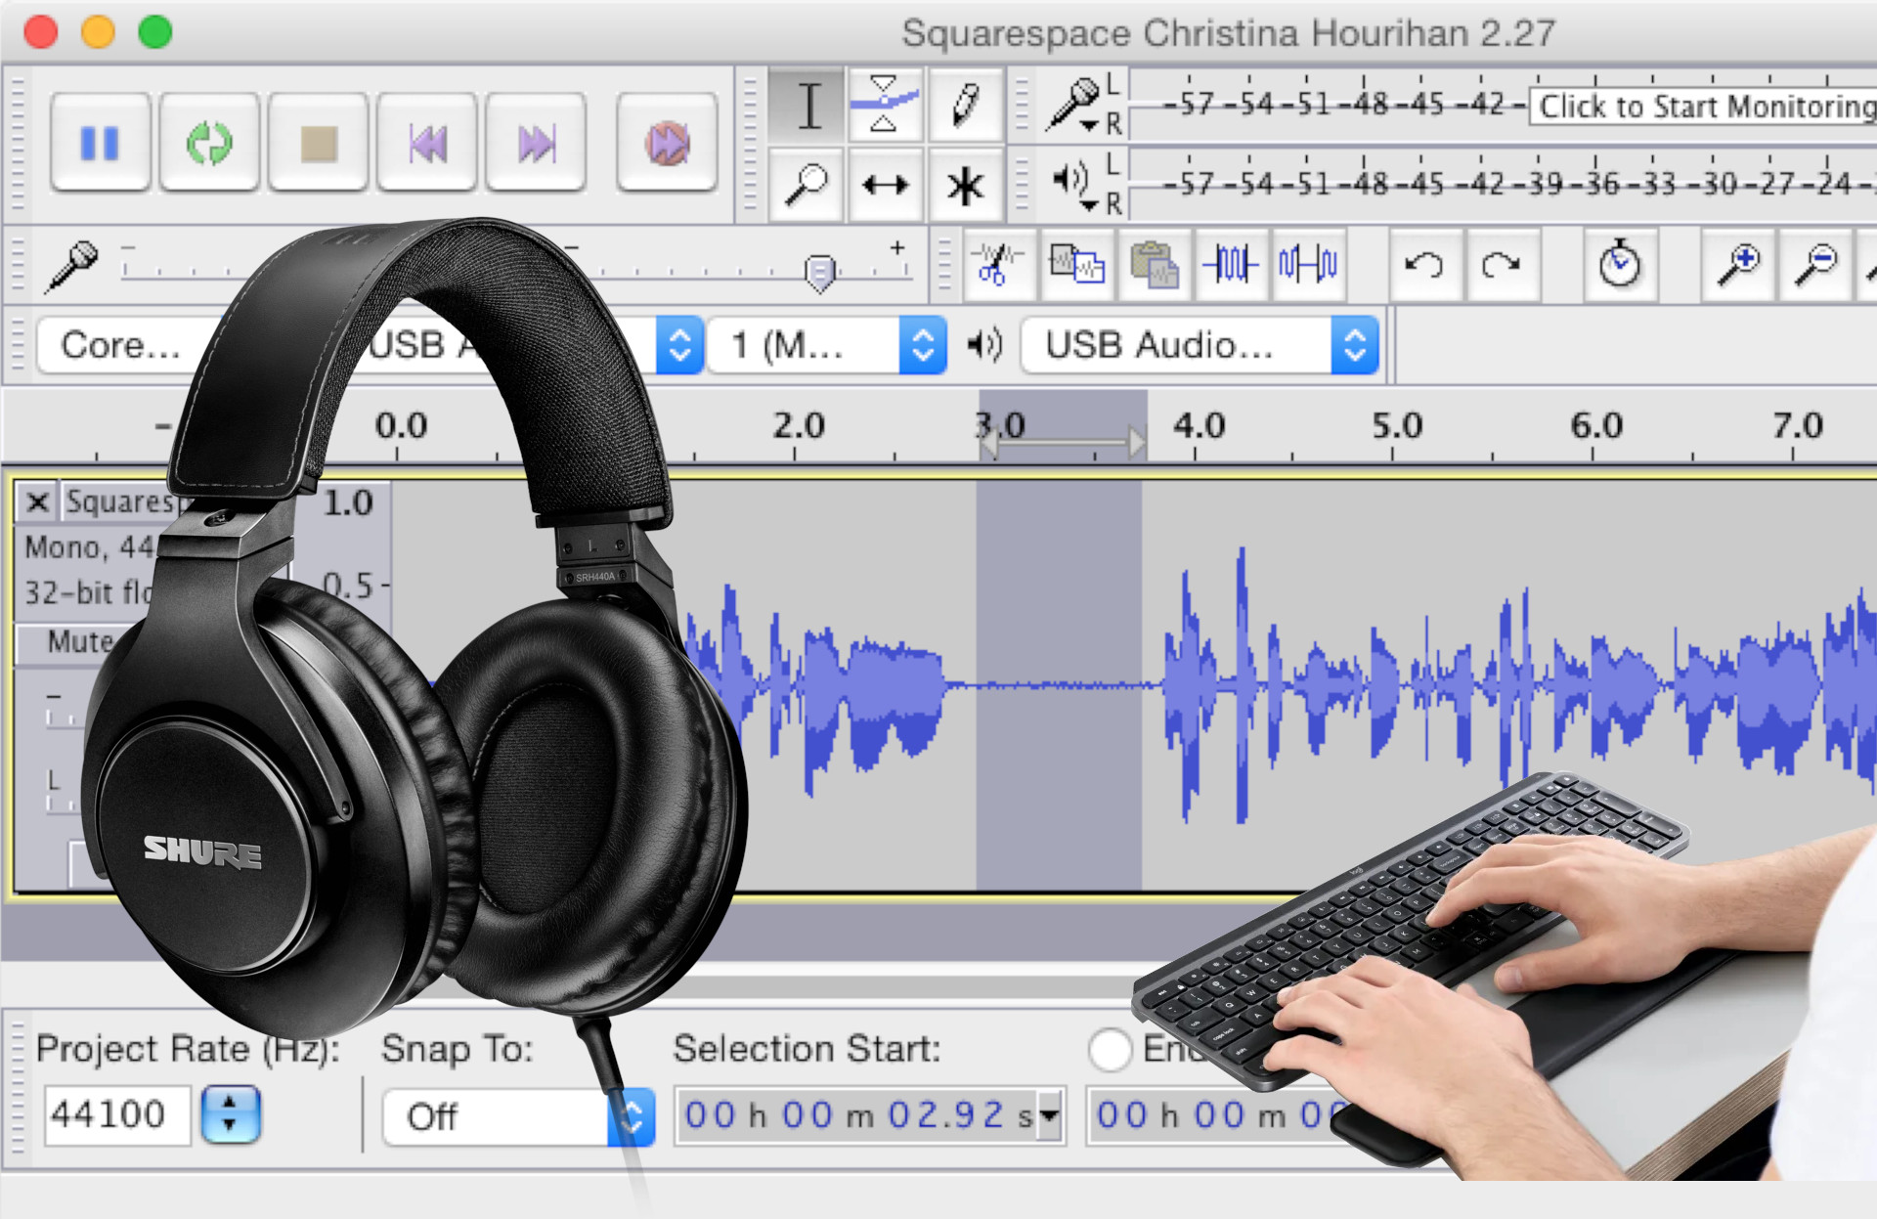Image resolution: width=1877 pixels, height=1219 pixels.
Task: Select the Time Shift tool
Action: click(886, 184)
